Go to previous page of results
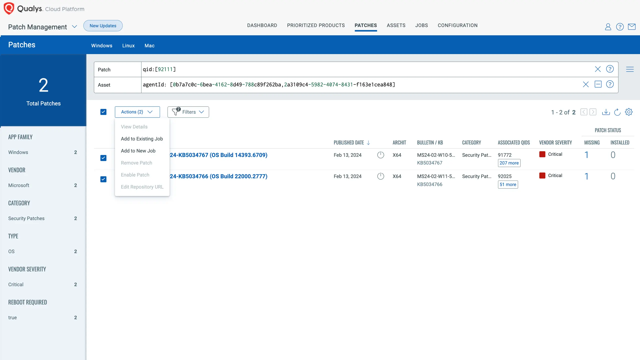640x360 pixels. [584, 112]
